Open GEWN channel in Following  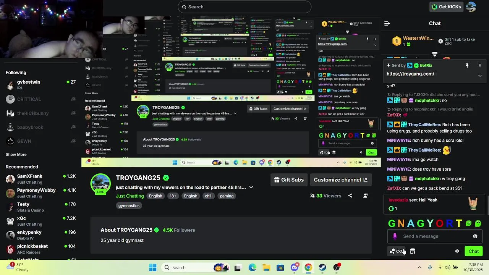(x=40, y=141)
